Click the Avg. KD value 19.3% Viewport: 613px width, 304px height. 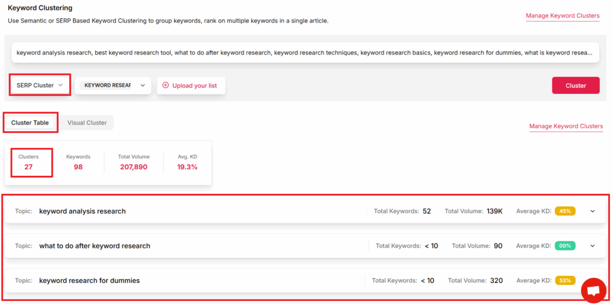pyautogui.click(x=187, y=167)
